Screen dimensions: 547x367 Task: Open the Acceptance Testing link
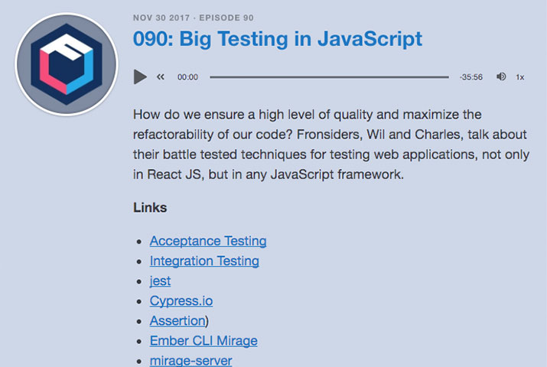208,241
